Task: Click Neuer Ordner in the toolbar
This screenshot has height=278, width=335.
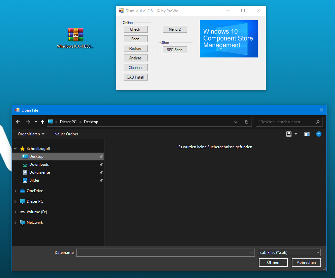Action: coord(66,134)
